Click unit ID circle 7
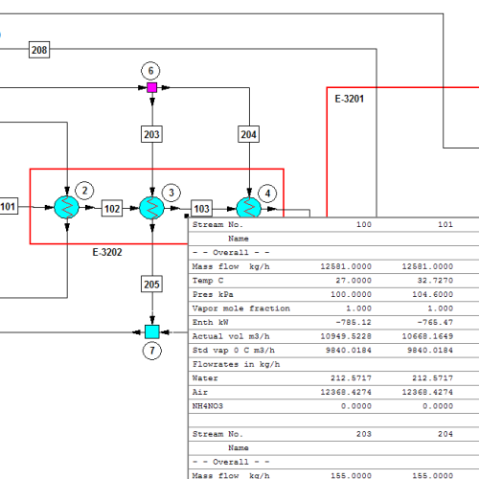The image size is (479, 479). coord(152,351)
